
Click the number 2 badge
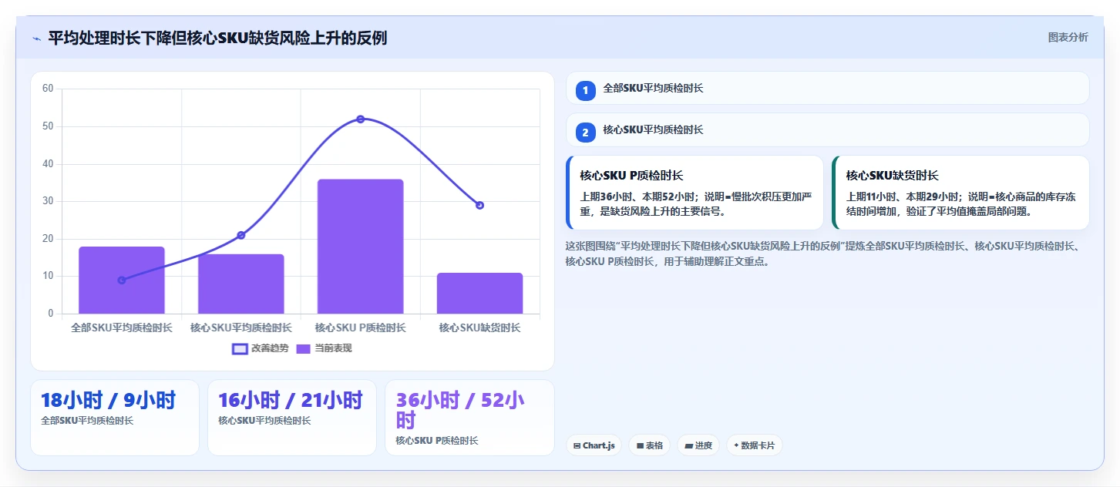click(585, 133)
